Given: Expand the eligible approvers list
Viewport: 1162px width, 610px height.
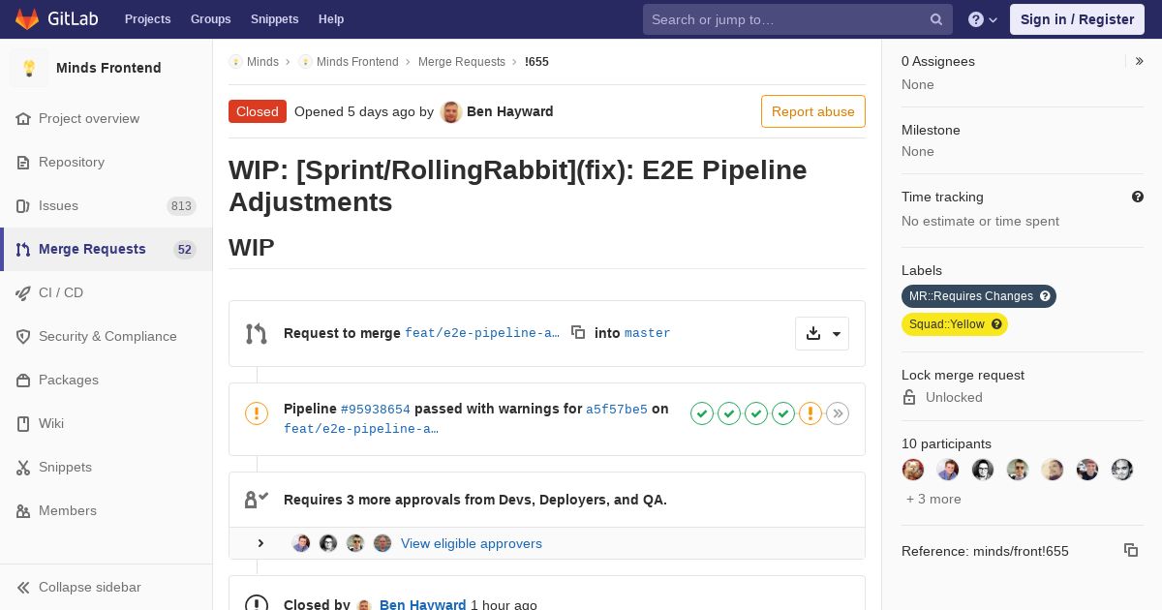Looking at the screenshot, I should pyautogui.click(x=260, y=543).
